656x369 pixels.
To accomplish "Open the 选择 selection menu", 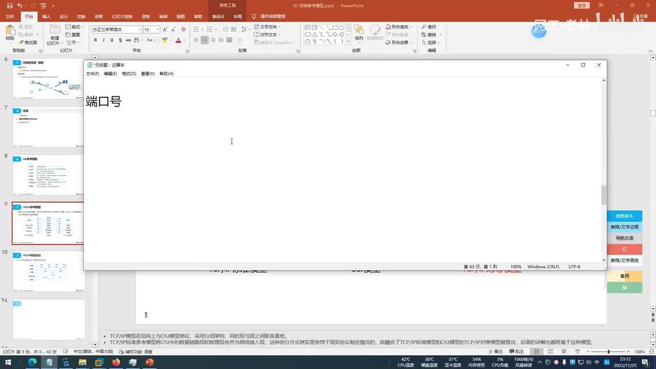I will tap(431, 43).
